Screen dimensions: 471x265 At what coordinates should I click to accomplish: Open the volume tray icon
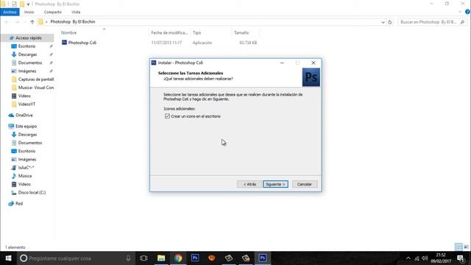pos(425,258)
